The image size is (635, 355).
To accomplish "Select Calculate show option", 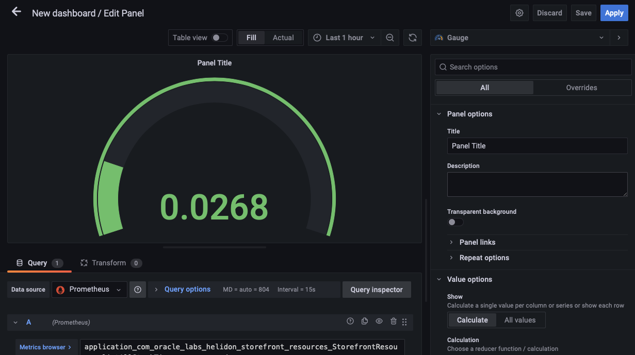I will click(472, 320).
